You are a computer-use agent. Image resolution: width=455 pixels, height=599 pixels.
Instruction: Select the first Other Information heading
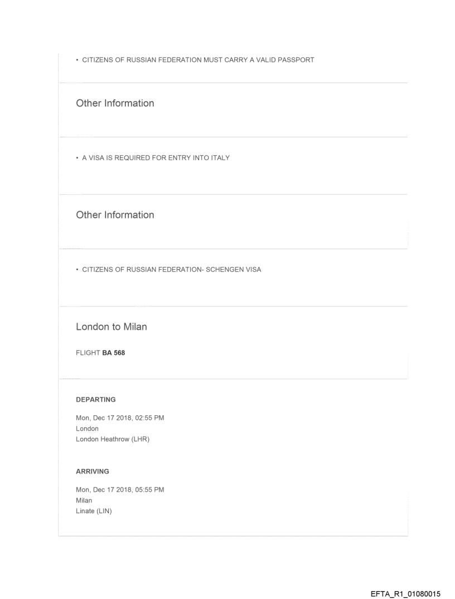pos(115,103)
